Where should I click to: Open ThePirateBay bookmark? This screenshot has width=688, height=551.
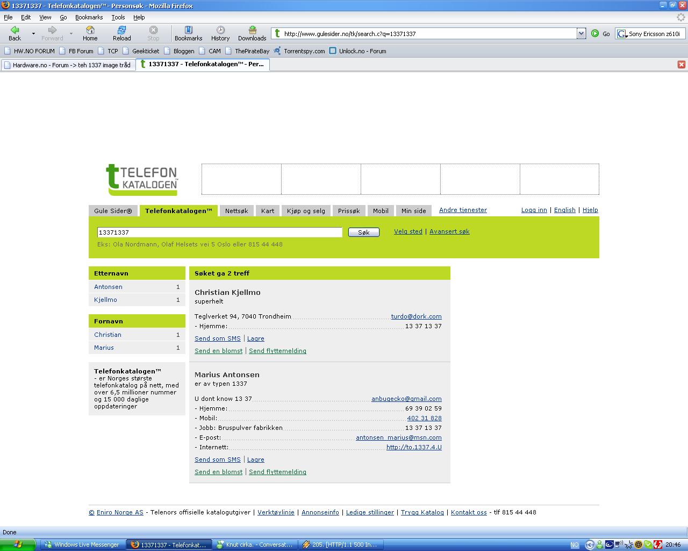pos(247,51)
